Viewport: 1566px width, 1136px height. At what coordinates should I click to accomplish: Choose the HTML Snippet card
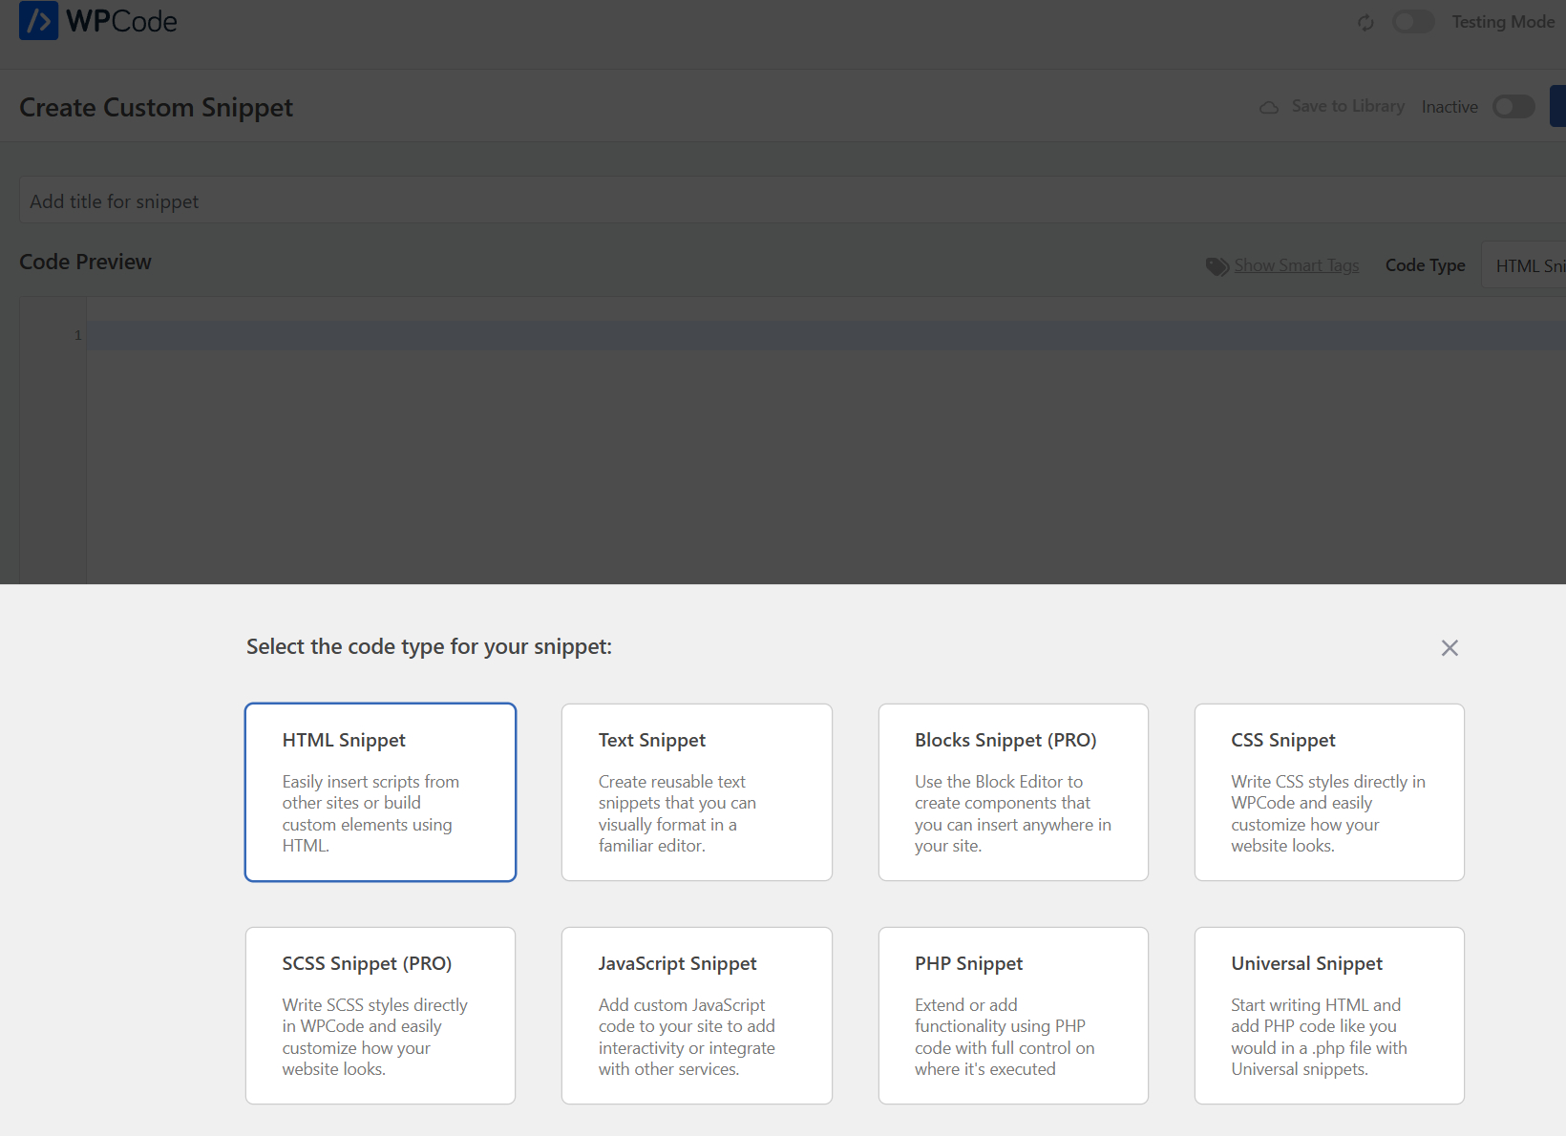[x=380, y=792]
